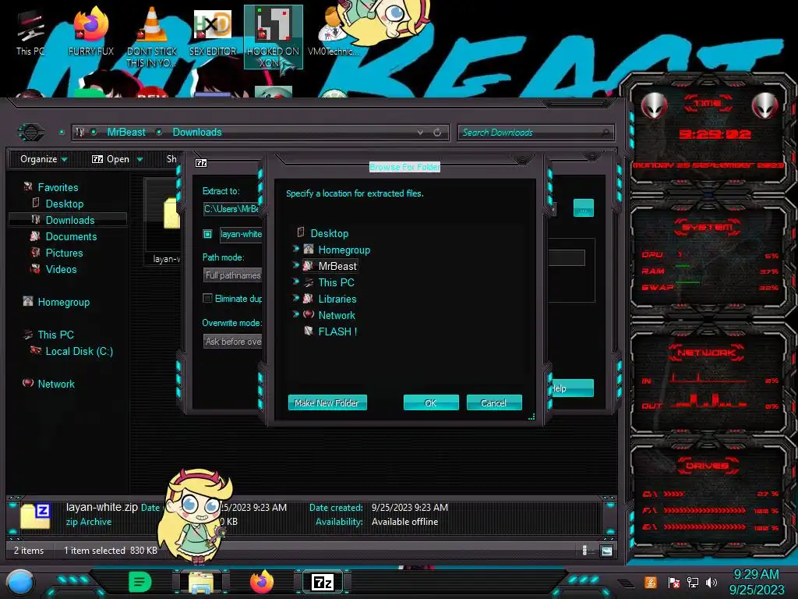This screenshot has height=599, width=798.
Task: Expand the Libraries tree node
Action: click(x=295, y=297)
